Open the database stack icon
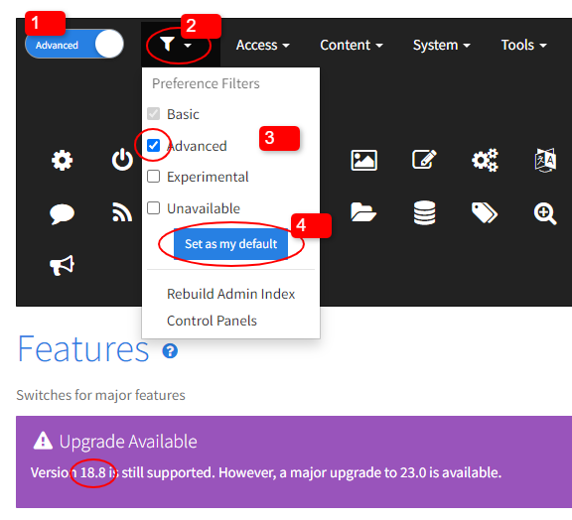572x520 pixels. [424, 212]
